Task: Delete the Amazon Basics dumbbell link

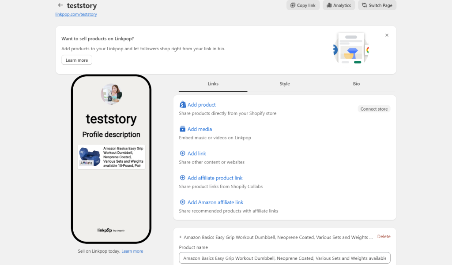Action: pos(384,236)
